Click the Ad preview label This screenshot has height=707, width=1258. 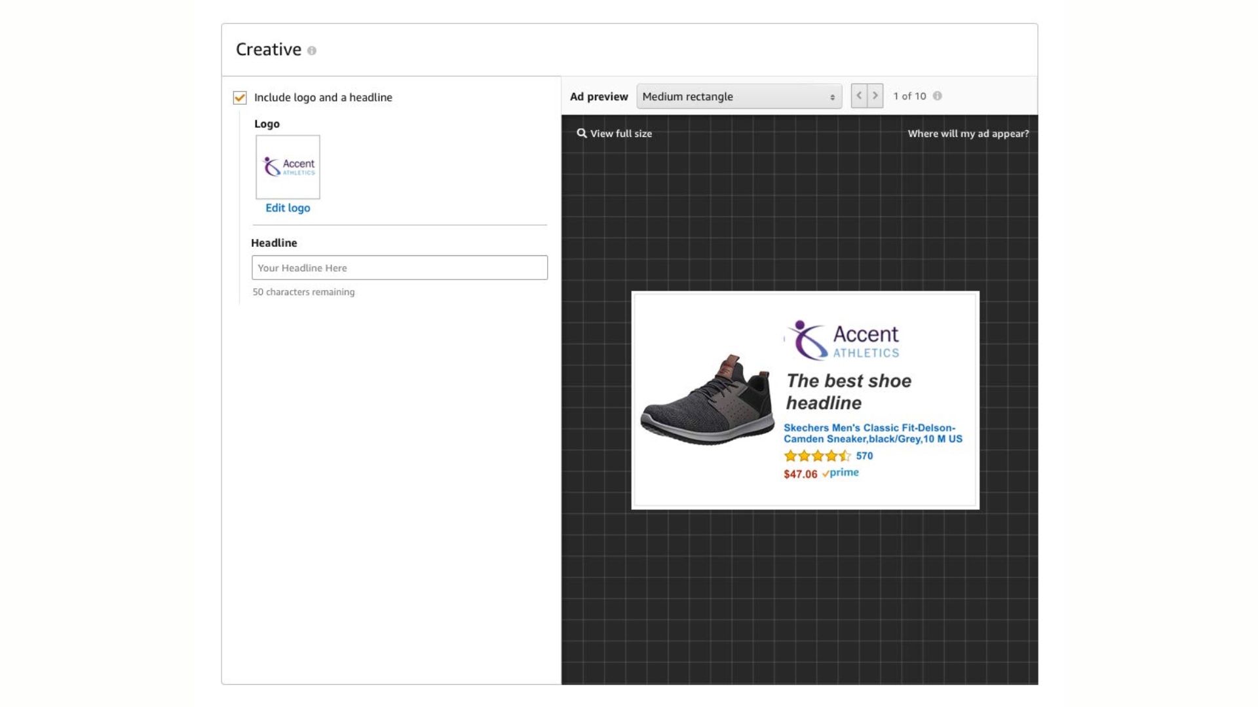[x=599, y=96]
